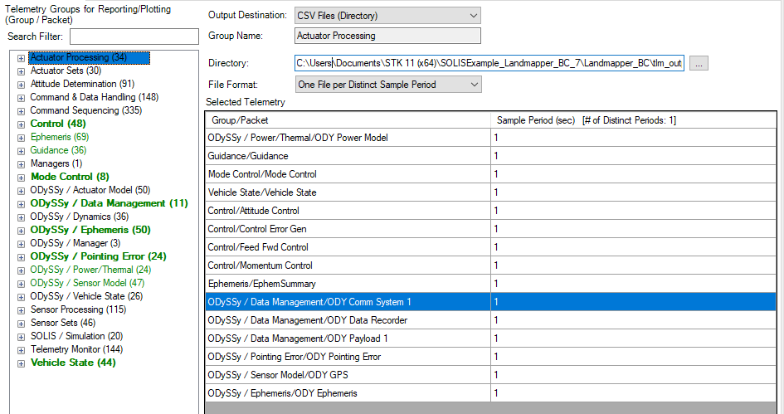Image resolution: width=784 pixels, height=414 pixels.
Task: Click the Directory path field
Action: tap(489, 64)
